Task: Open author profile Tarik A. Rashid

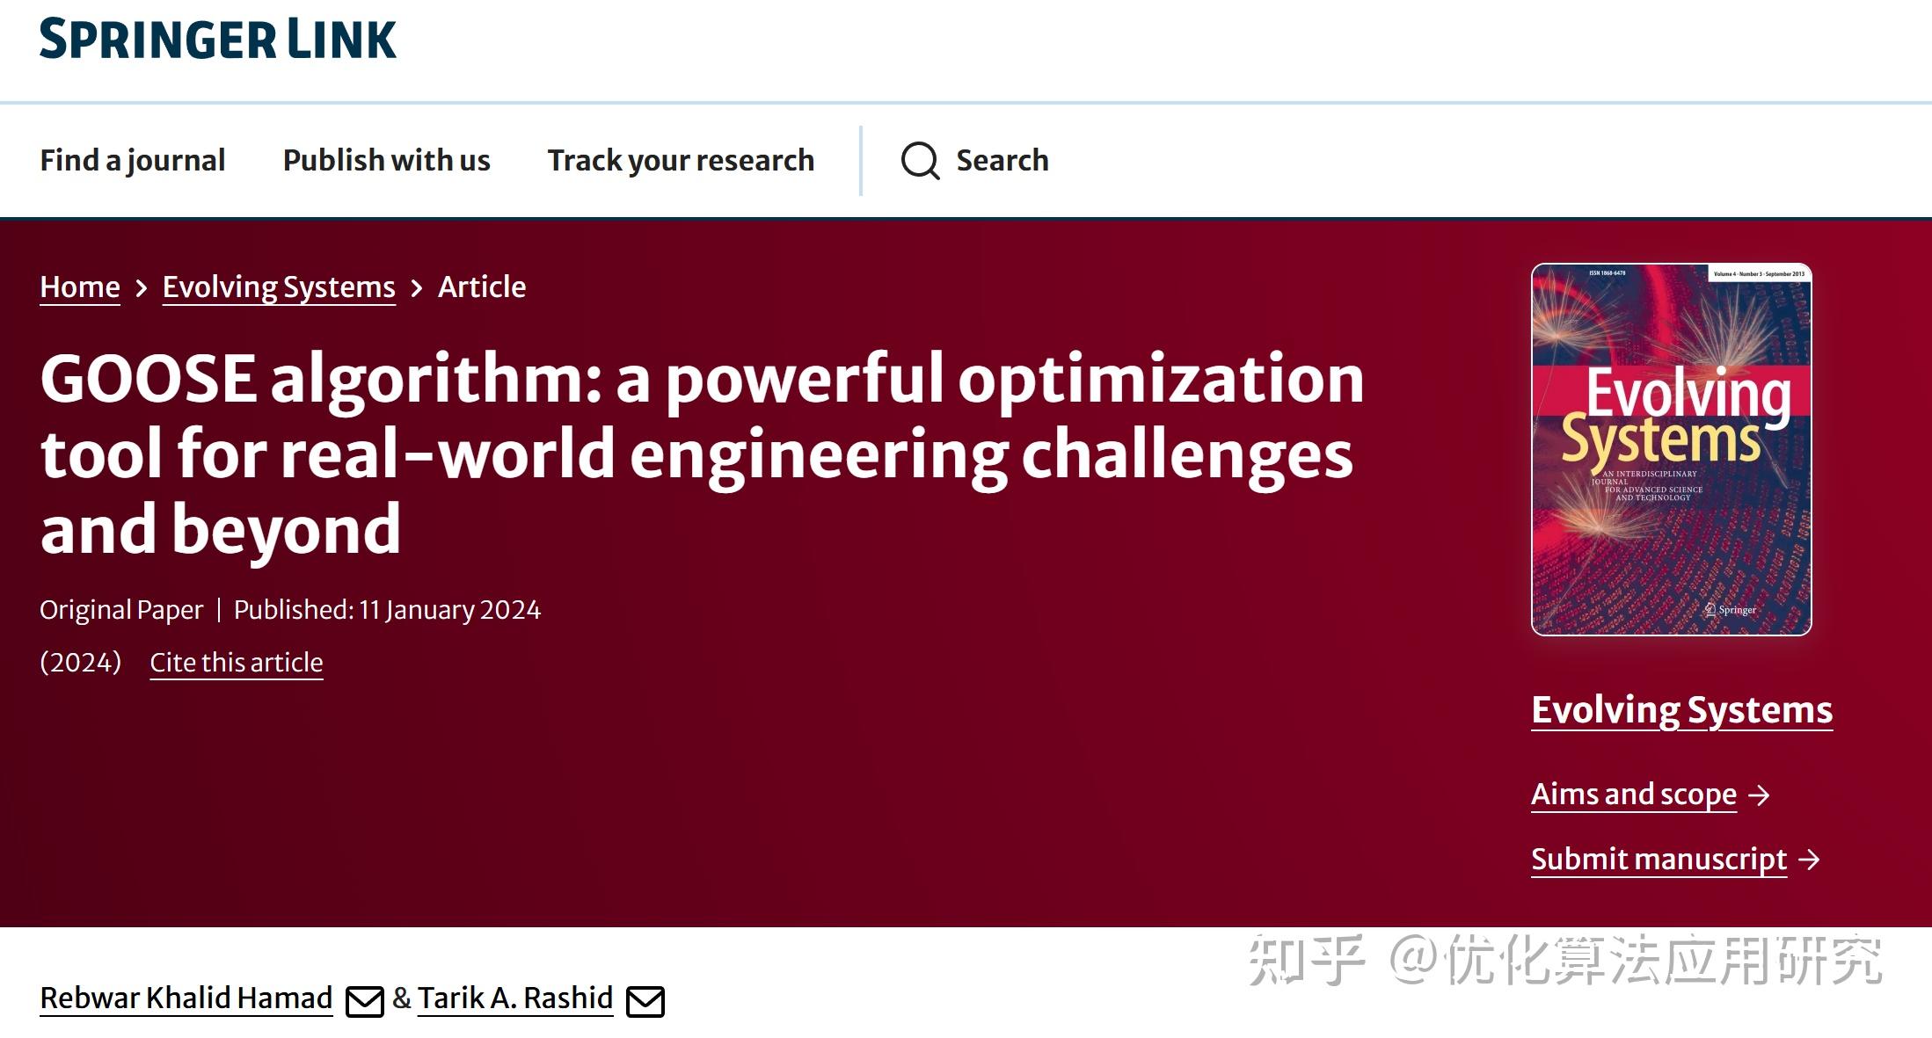Action: coord(515,998)
